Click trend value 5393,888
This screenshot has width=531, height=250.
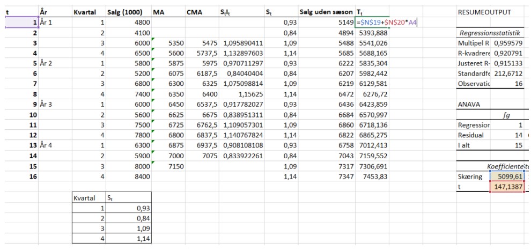click(x=372, y=33)
